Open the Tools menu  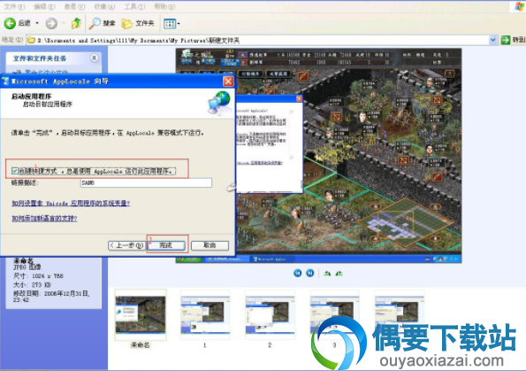134,6
